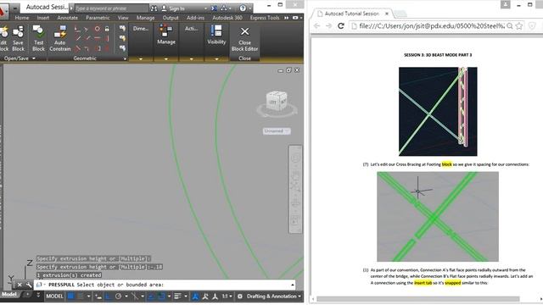Viewport: 543px width, 305px height.
Task: Open polar tracking angle dropdown arrow
Action: pos(126,297)
